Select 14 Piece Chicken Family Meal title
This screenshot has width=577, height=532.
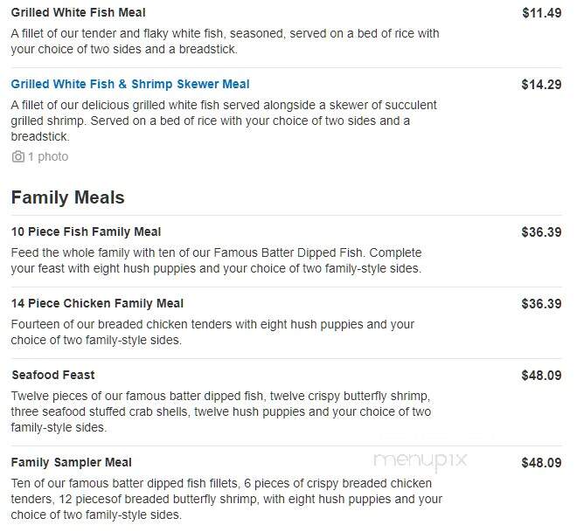[97, 304]
